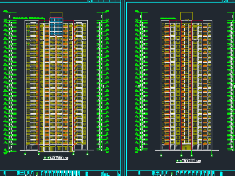Click the green elevation dimensions at far left
This screenshot has width=235, height=176.
pyautogui.click(x=9, y=84)
